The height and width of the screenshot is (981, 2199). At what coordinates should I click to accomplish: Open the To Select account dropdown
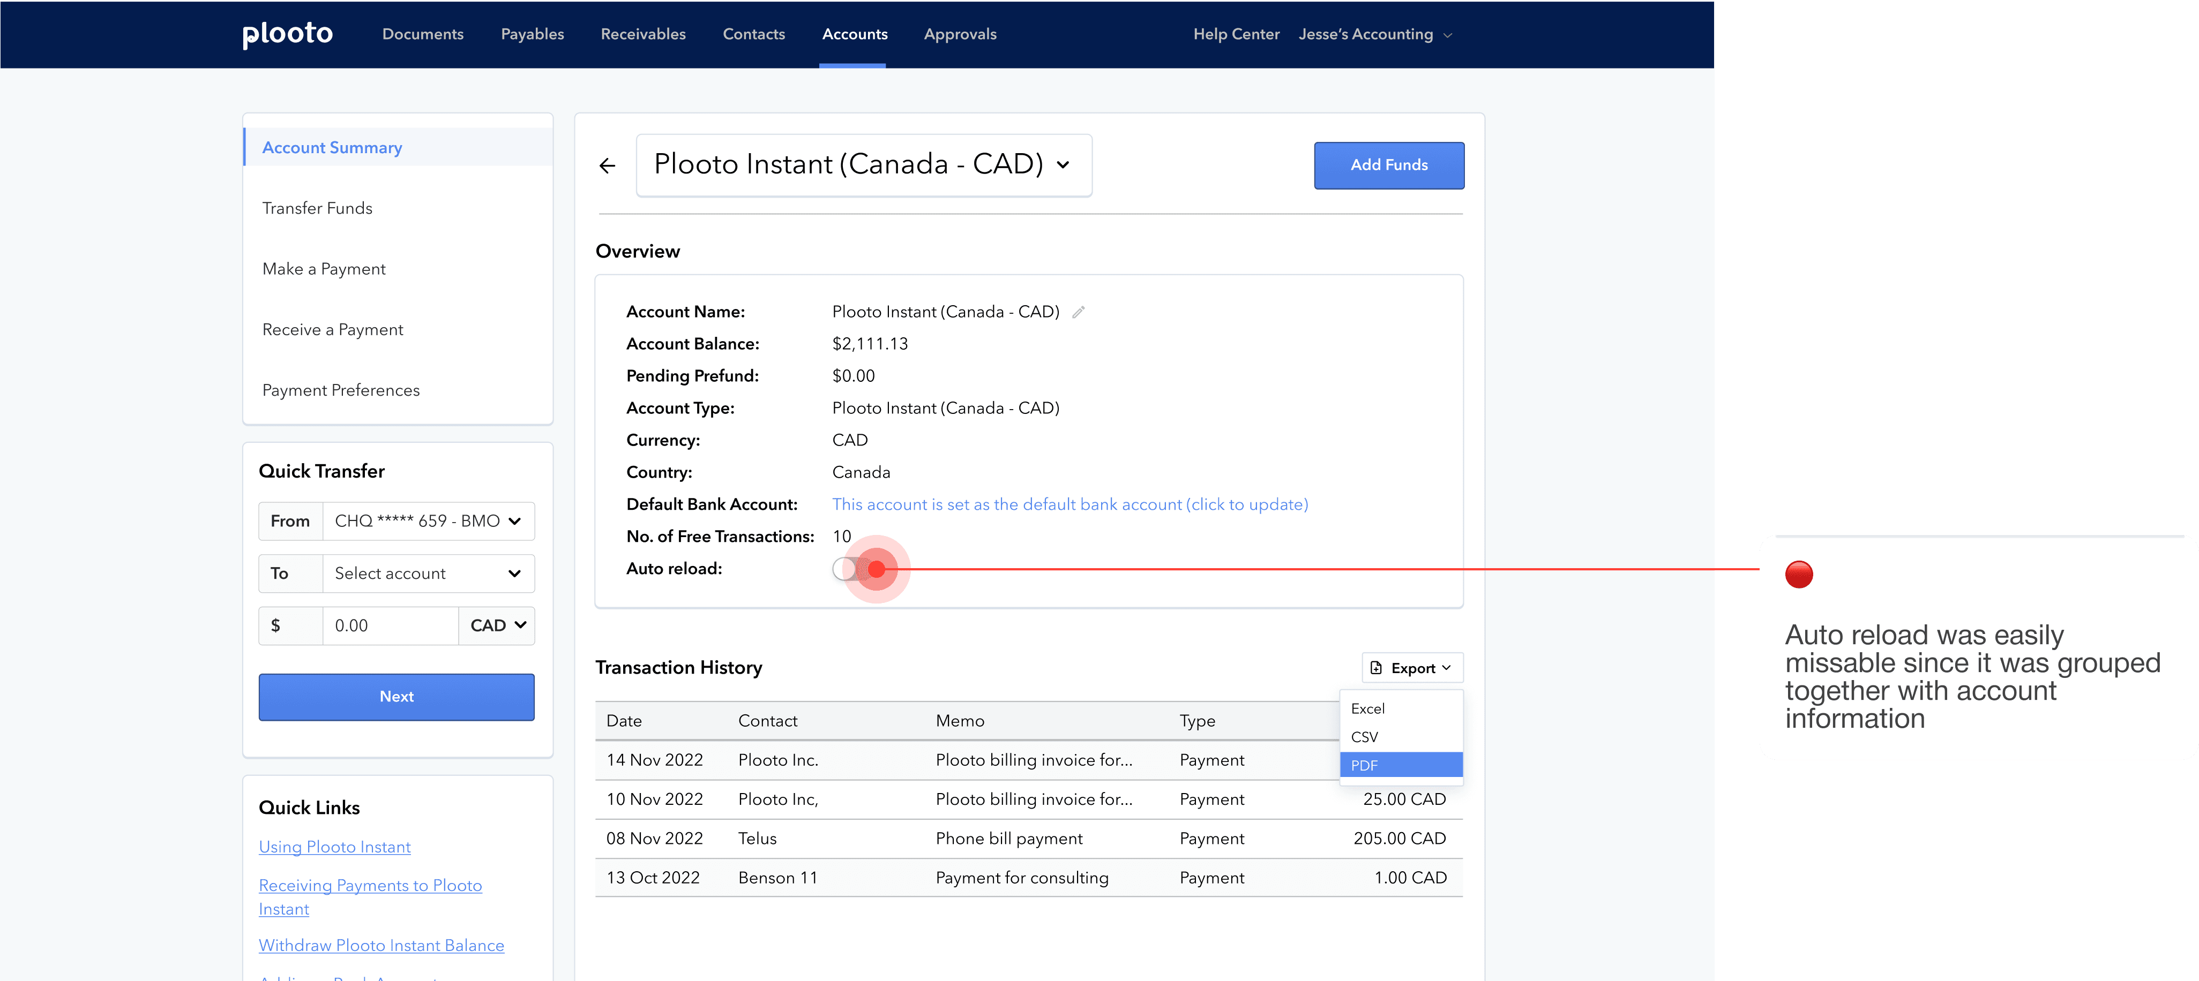pos(429,573)
